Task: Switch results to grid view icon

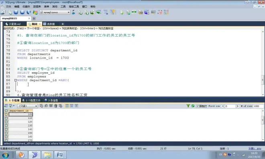Action: (67, 106)
